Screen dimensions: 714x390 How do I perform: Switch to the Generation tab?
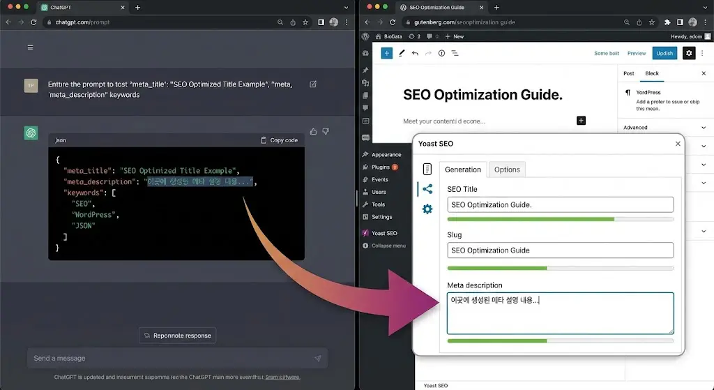tap(463, 170)
